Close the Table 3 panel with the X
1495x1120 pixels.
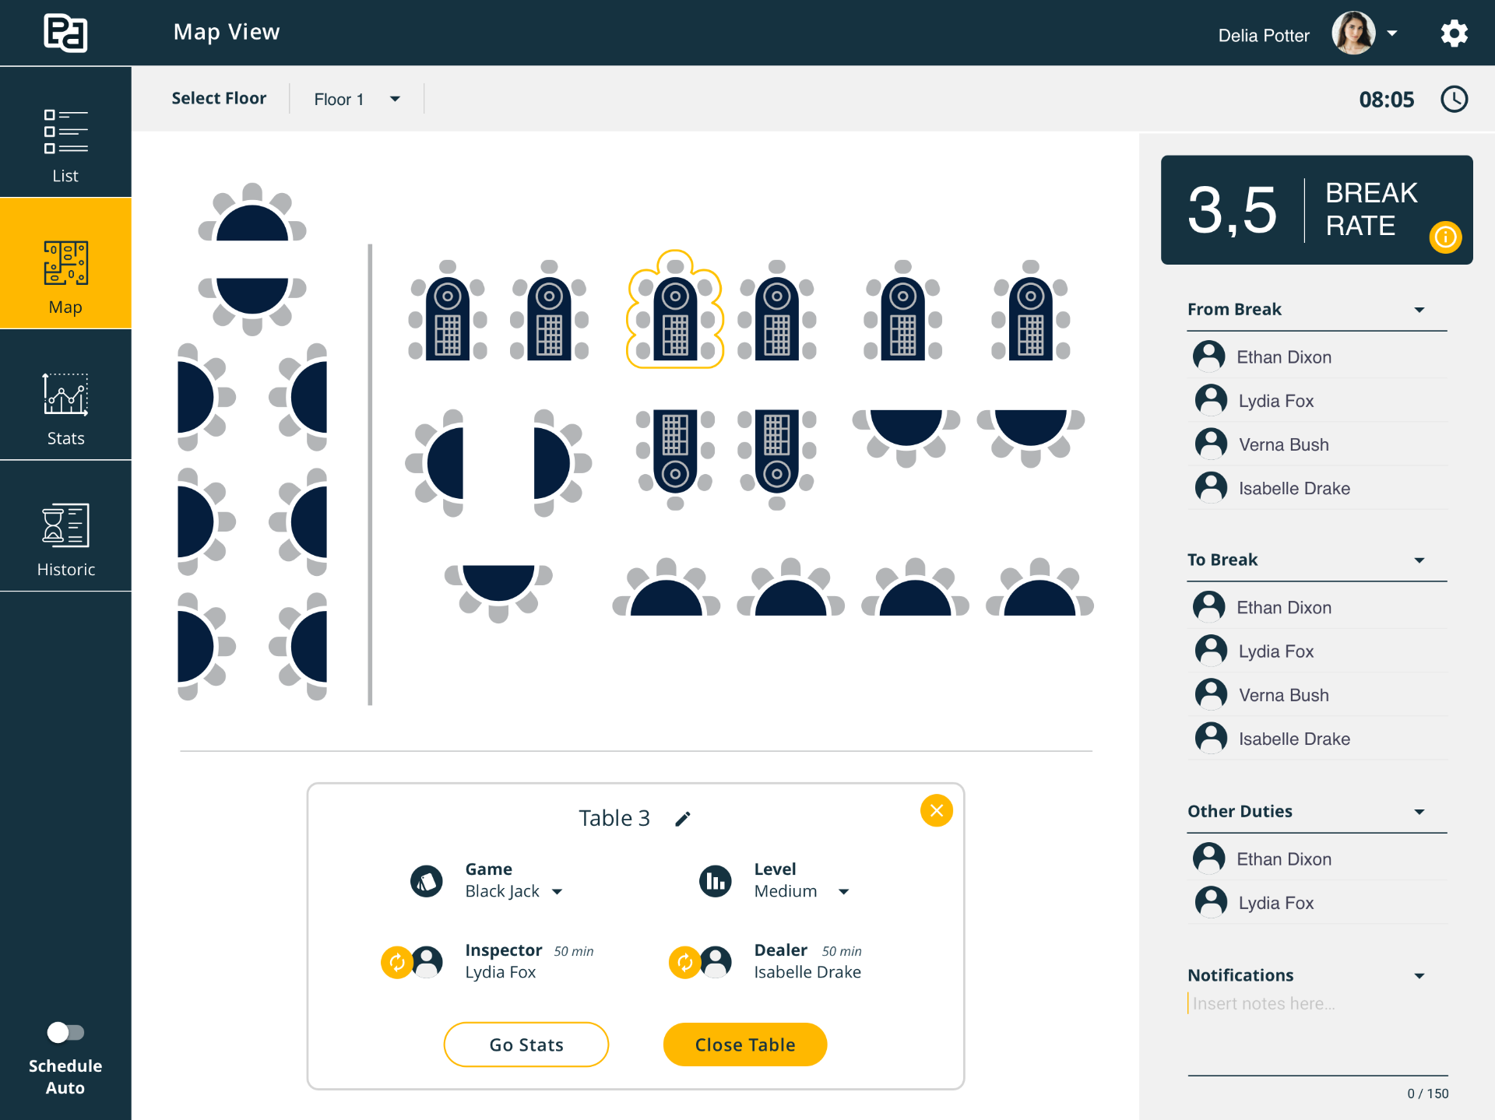(x=936, y=811)
